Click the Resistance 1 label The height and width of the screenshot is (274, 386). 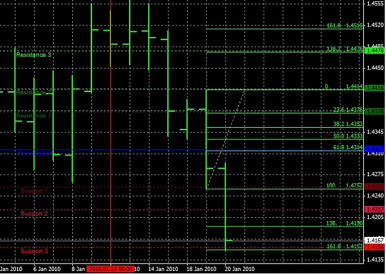pos(33,115)
